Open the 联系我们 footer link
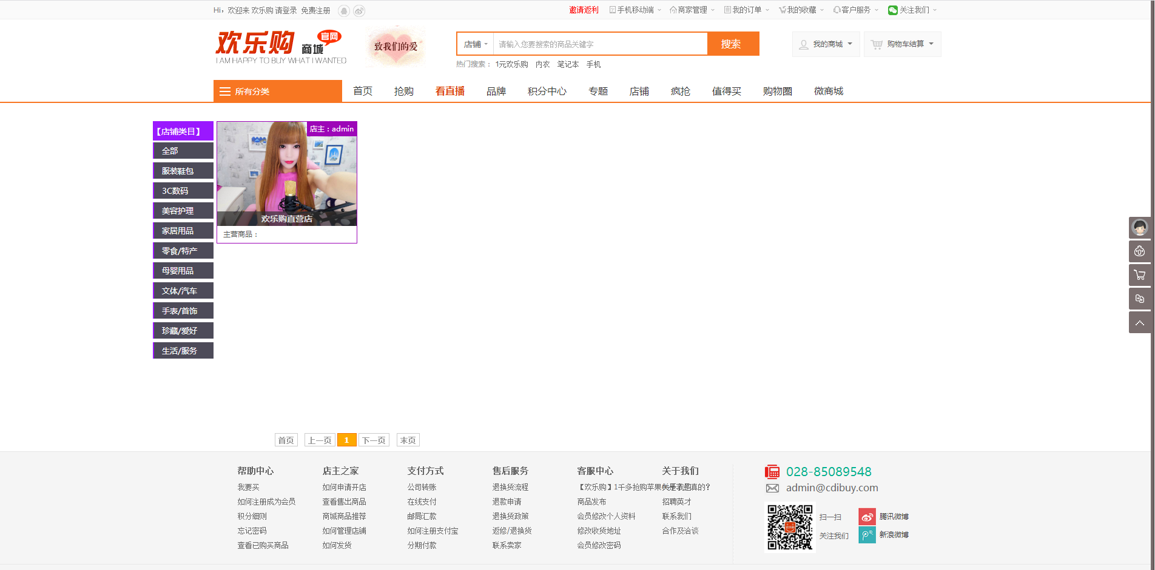Viewport: 1155px width, 570px height. point(677,516)
